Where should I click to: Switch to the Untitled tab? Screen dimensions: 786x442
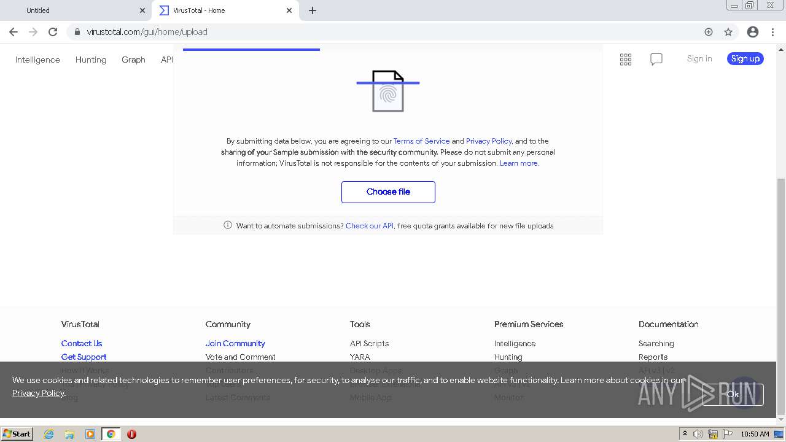tap(76, 10)
